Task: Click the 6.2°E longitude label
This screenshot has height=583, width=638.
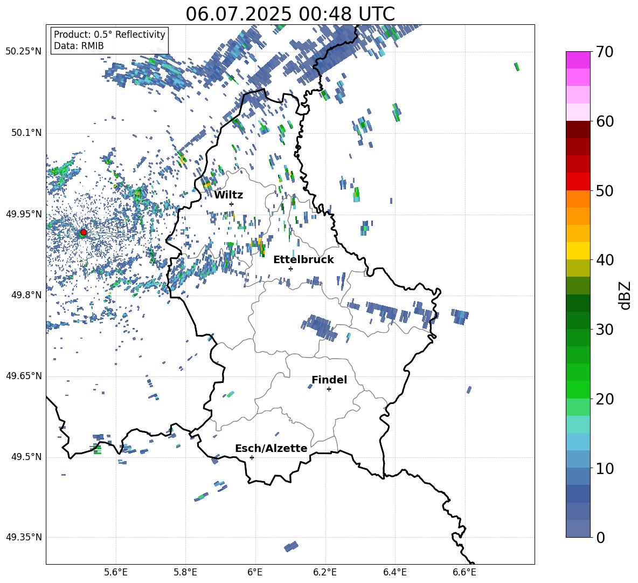Action: (x=325, y=573)
